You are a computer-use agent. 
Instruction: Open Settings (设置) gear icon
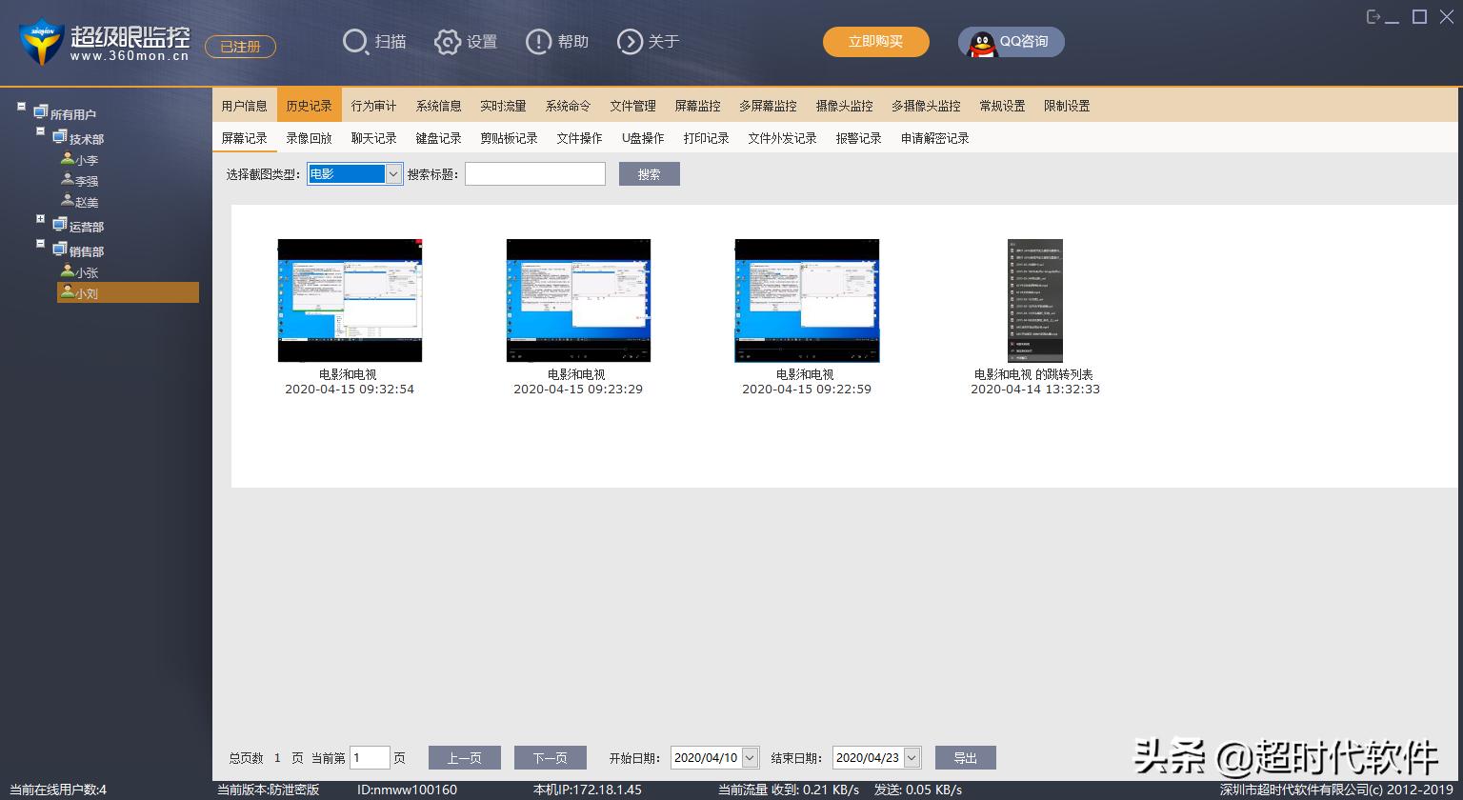tap(447, 42)
